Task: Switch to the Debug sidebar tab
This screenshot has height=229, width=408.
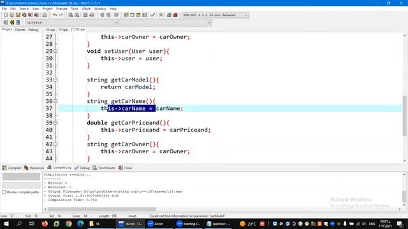Action: click(33, 30)
